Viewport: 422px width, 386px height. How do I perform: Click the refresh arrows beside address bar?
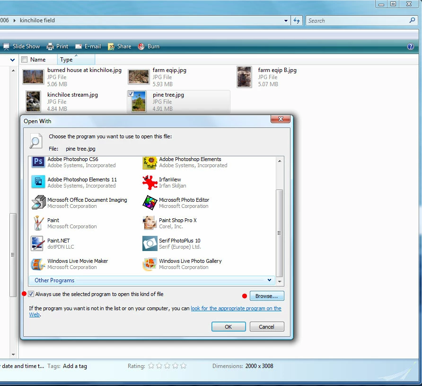click(297, 20)
